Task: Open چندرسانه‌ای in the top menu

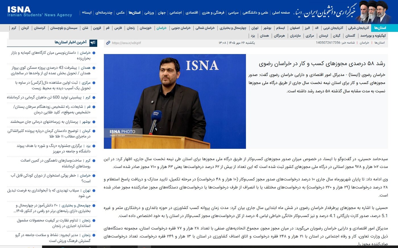Action: click(x=104, y=13)
